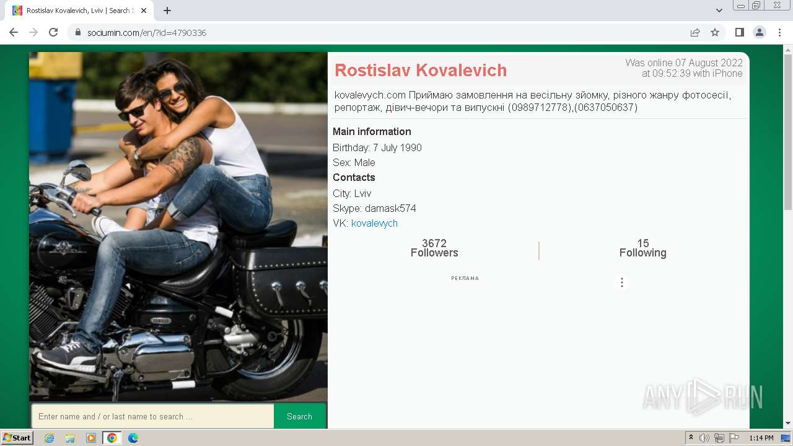The width and height of the screenshot is (793, 446).
Task: Launch Microsoft Edge from the taskbar
Action: (x=133, y=438)
